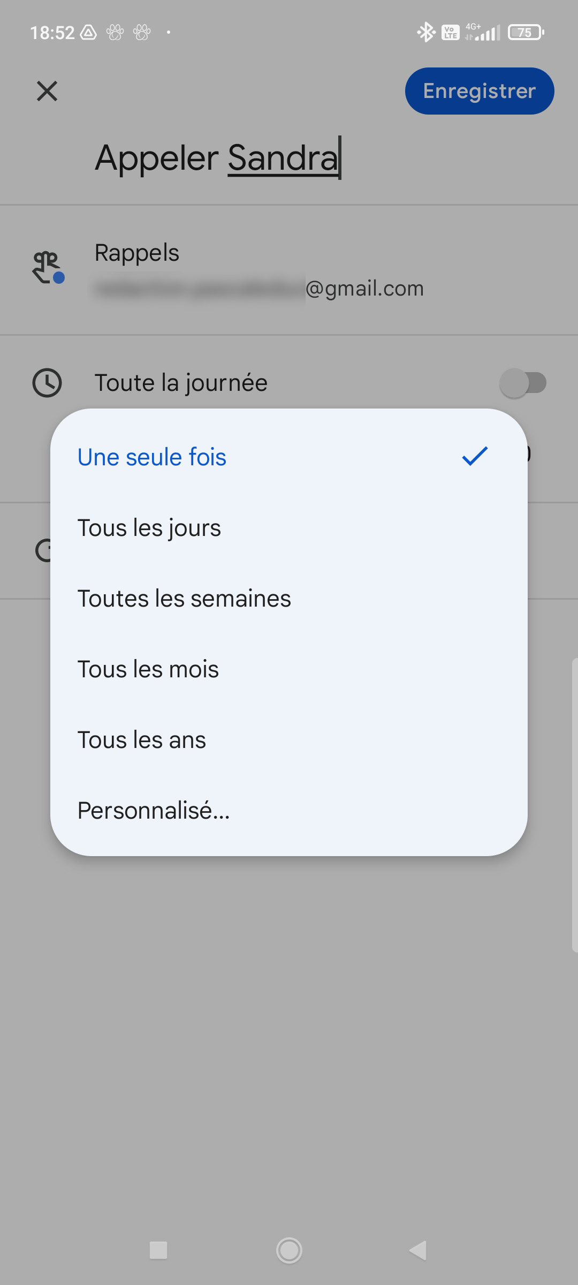Choose Tous les ans recurrence
Screen dimensions: 578x1285
pos(142,740)
